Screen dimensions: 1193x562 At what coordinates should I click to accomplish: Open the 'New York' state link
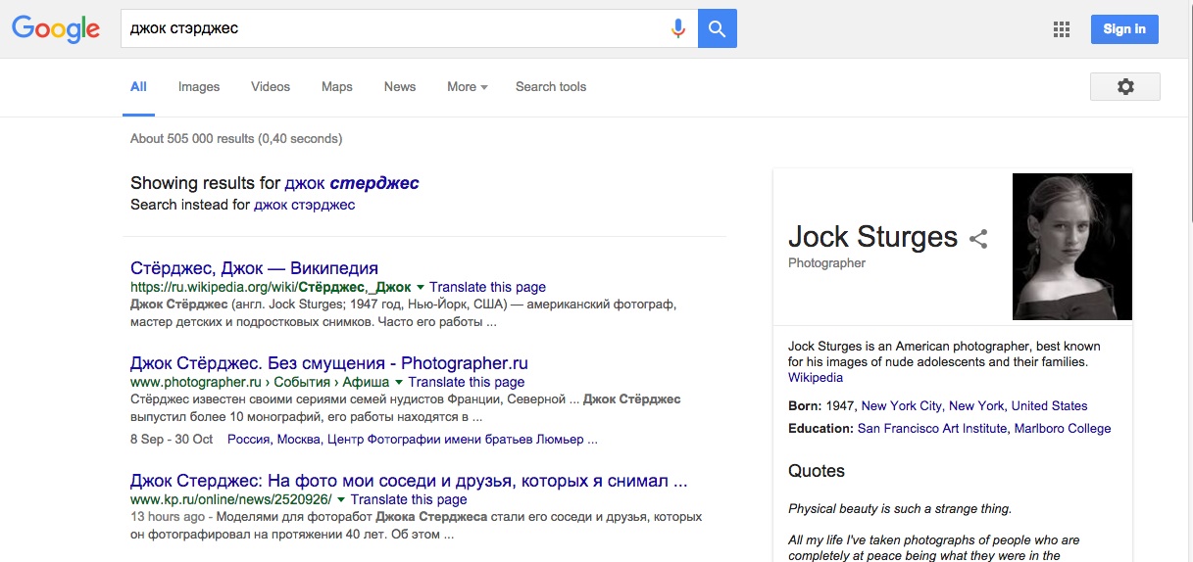click(976, 405)
